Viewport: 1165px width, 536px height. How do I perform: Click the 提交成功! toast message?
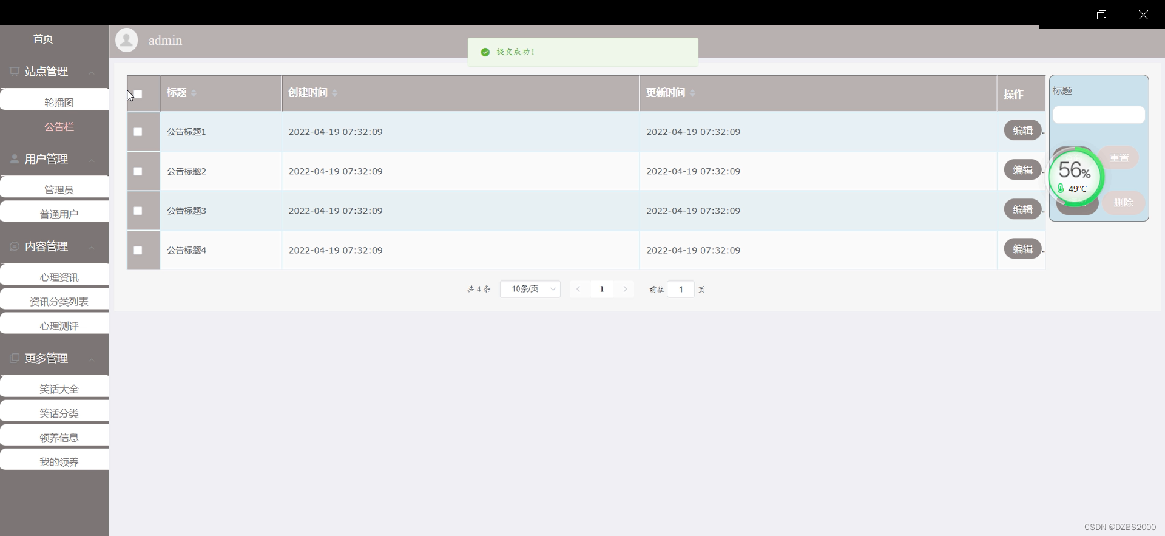(583, 52)
